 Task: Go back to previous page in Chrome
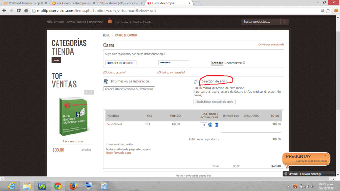pyautogui.click(x=4, y=11)
